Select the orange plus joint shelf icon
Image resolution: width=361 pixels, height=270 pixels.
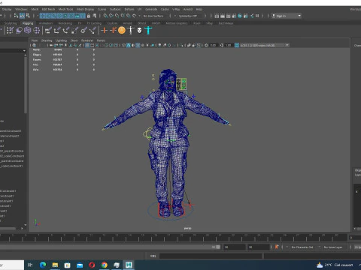coord(104,30)
